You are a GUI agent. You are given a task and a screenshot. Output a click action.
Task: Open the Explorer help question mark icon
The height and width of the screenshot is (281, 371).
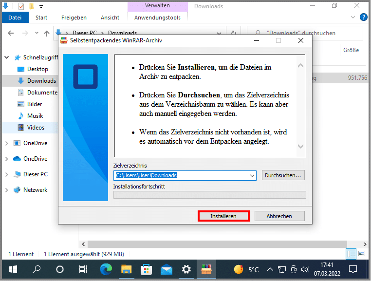pos(363,18)
